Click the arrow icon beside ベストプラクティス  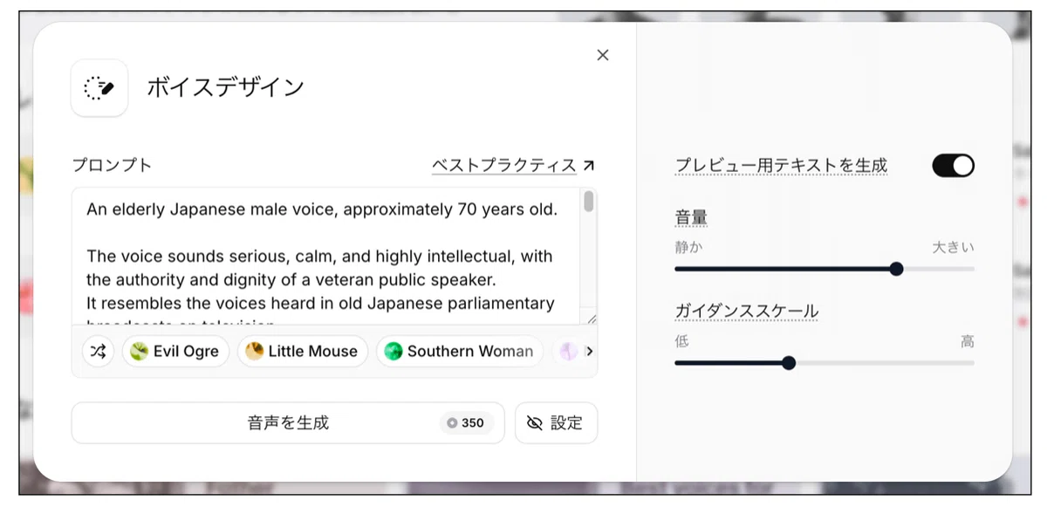(x=589, y=165)
